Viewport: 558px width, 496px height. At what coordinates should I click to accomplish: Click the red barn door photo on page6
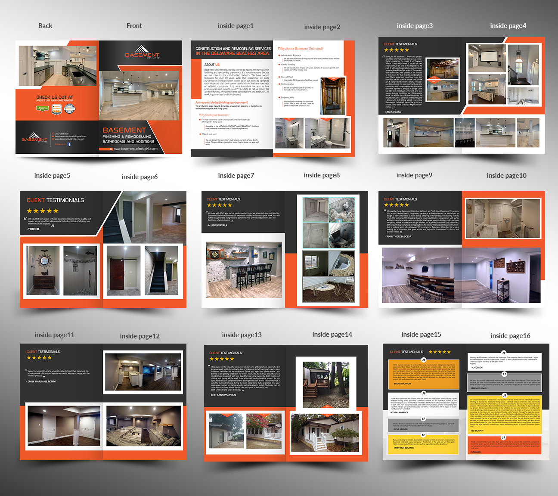tap(124, 270)
